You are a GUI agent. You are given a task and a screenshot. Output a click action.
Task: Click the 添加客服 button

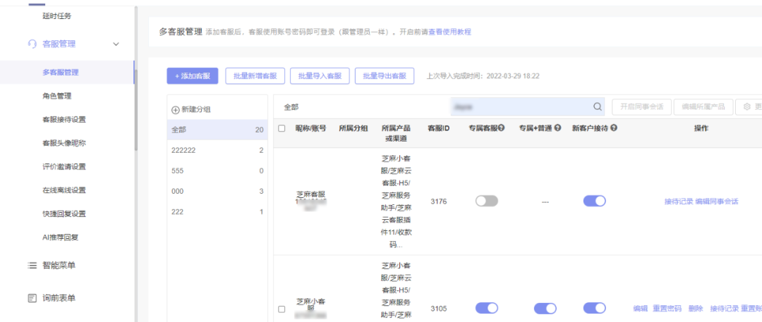(x=193, y=76)
